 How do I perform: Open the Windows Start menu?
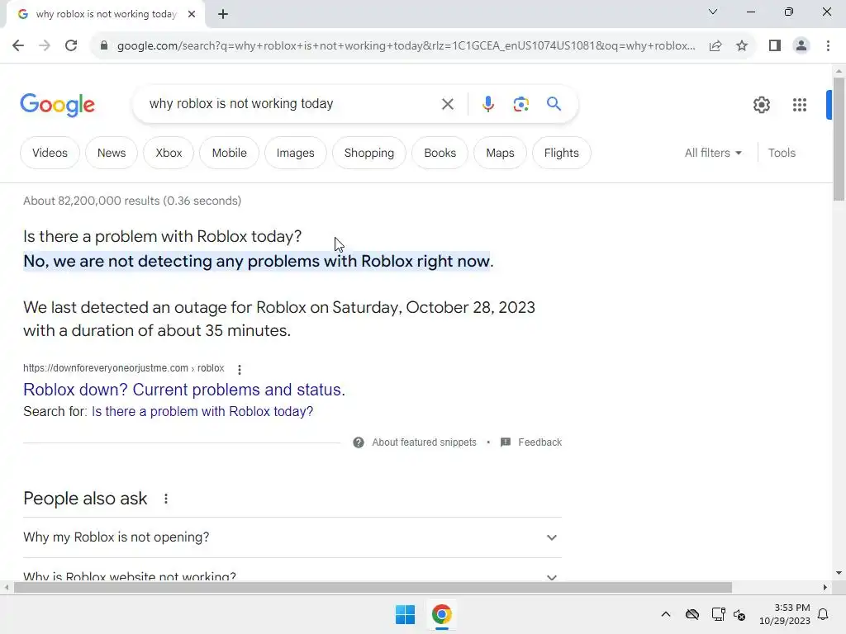(405, 614)
